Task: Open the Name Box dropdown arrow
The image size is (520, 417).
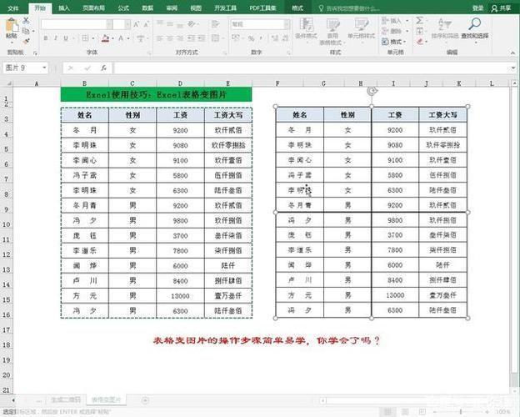Action: tap(44, 68)
